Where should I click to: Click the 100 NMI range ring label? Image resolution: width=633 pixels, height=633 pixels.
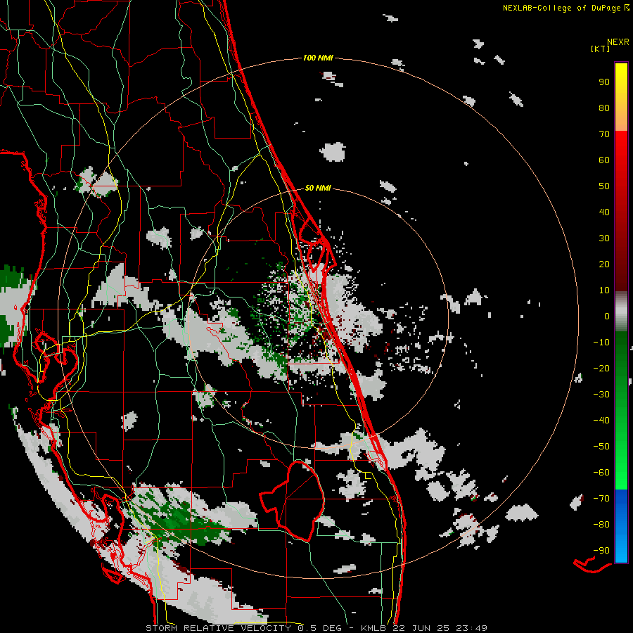click(x=318, y=58)
